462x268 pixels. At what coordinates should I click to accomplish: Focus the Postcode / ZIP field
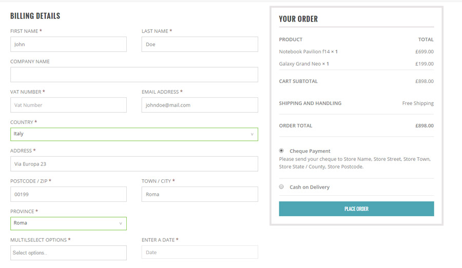(x=68, y=194)
